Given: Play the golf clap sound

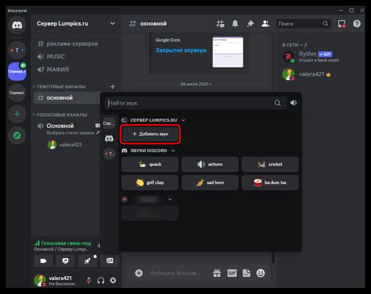Looking at the screenshot, I should pos(150,183).
